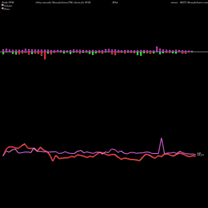Select the 'Price' legend label
Image resolution: width=208 pixels, height=208 pixels.
click(x=7, y=9)
